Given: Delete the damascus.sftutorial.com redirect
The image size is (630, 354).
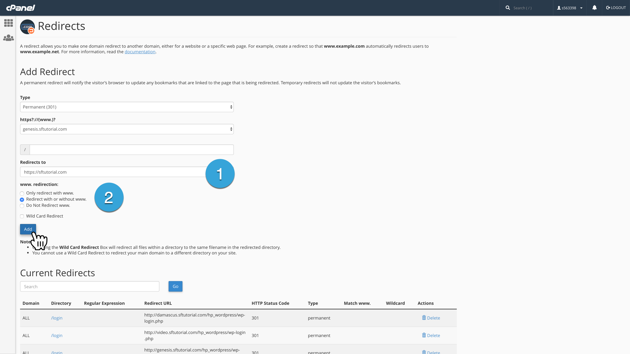Looking at the screenshot, I should pos(431,318).
